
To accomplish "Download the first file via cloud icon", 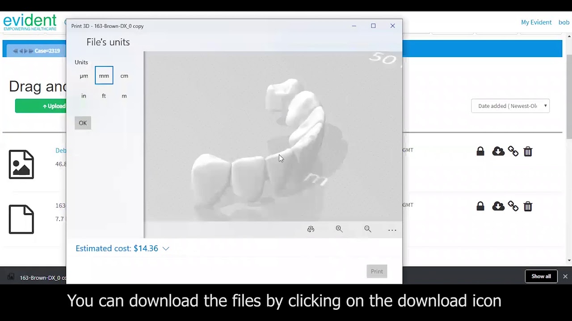I will coord(498,152).
